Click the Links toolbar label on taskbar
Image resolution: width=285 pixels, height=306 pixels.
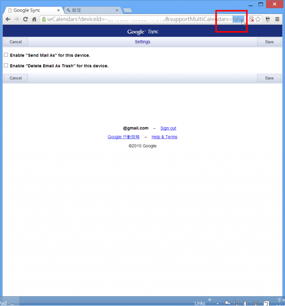199,303
